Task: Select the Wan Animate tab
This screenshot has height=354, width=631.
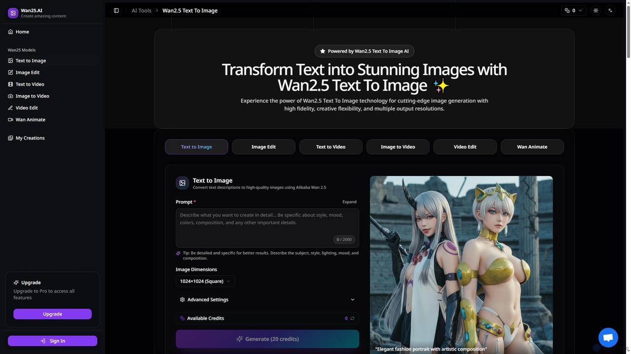Action: pos(532,147)
